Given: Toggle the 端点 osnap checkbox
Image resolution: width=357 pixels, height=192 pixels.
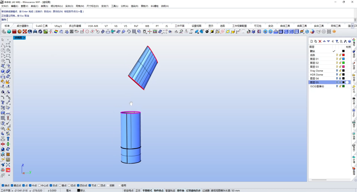Looking at the screenshot, I should click(3, 185).
